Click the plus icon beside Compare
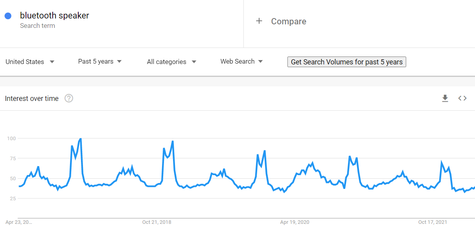 point(259,21)
